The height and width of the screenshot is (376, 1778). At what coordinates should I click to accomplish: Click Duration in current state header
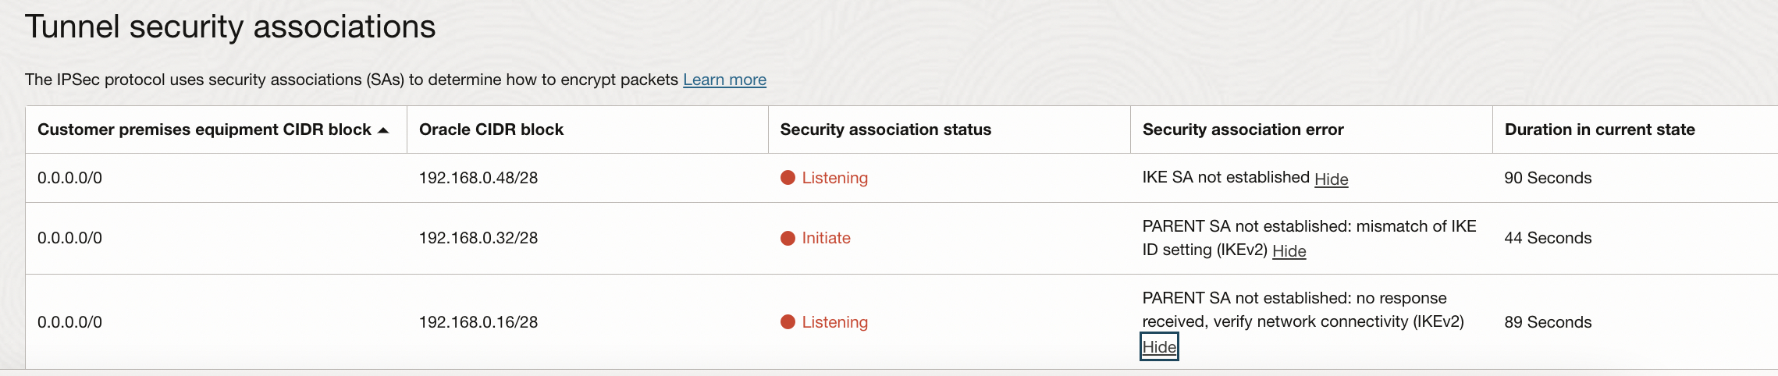click(x=1599, y=129)
